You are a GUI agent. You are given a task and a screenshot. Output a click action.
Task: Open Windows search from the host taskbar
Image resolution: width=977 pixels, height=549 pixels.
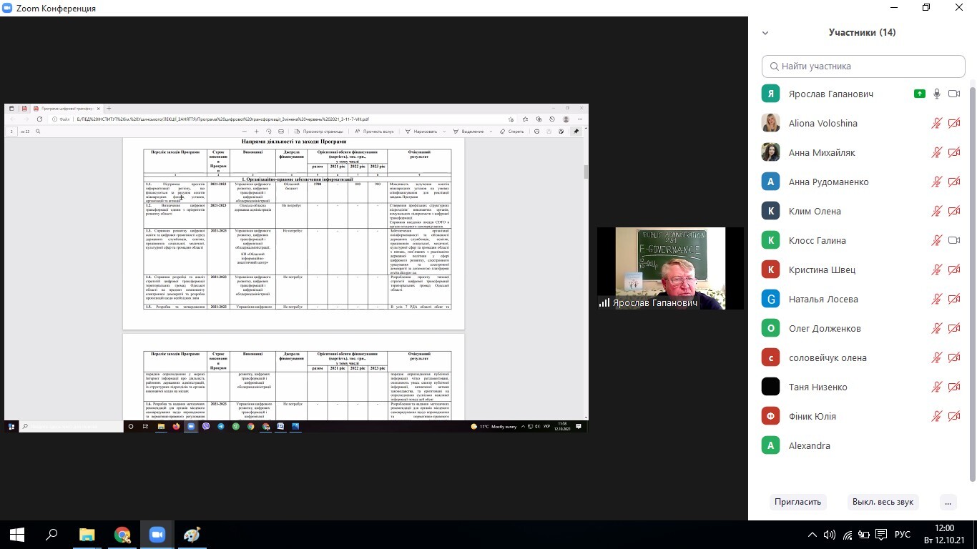[x=51, y=535]
